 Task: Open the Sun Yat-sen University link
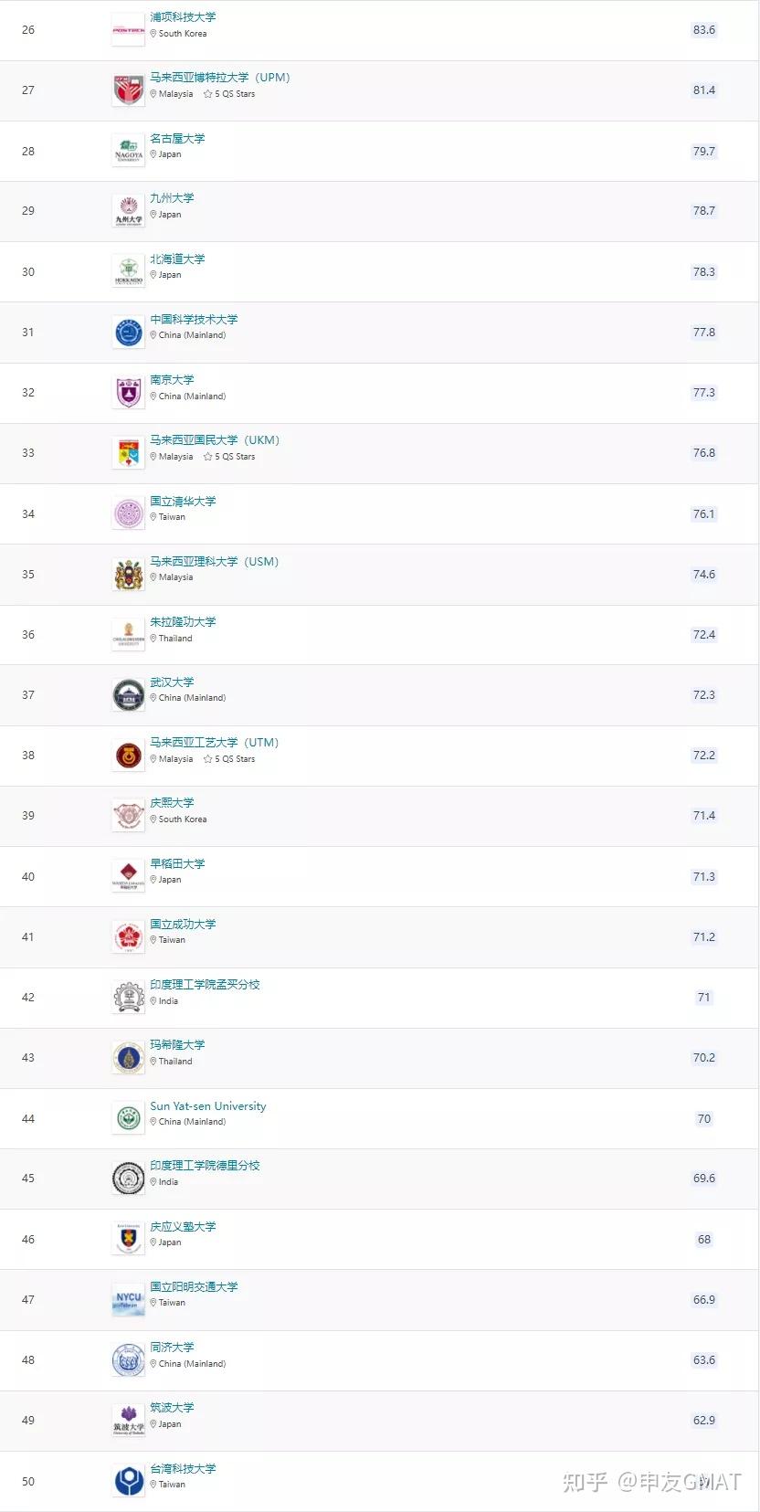[208, 1106]
